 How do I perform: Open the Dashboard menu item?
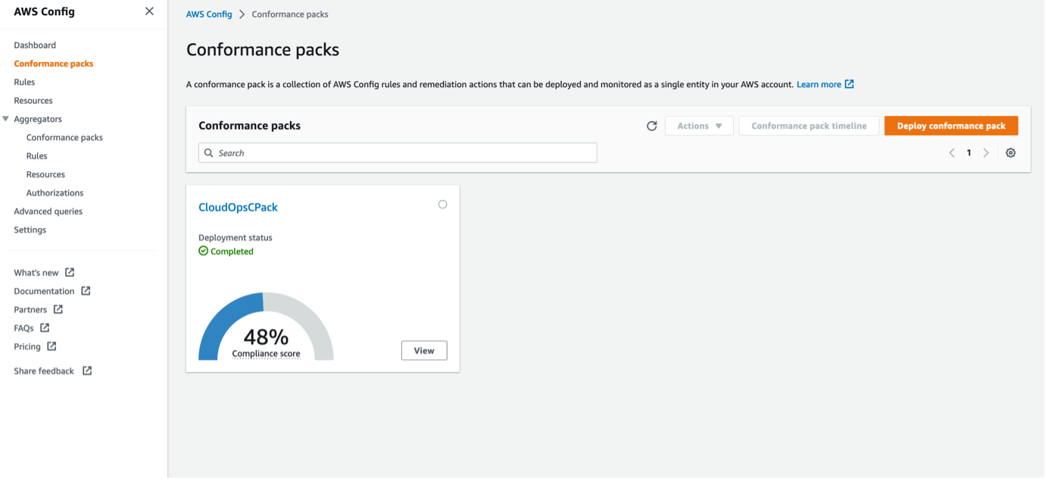35,45
